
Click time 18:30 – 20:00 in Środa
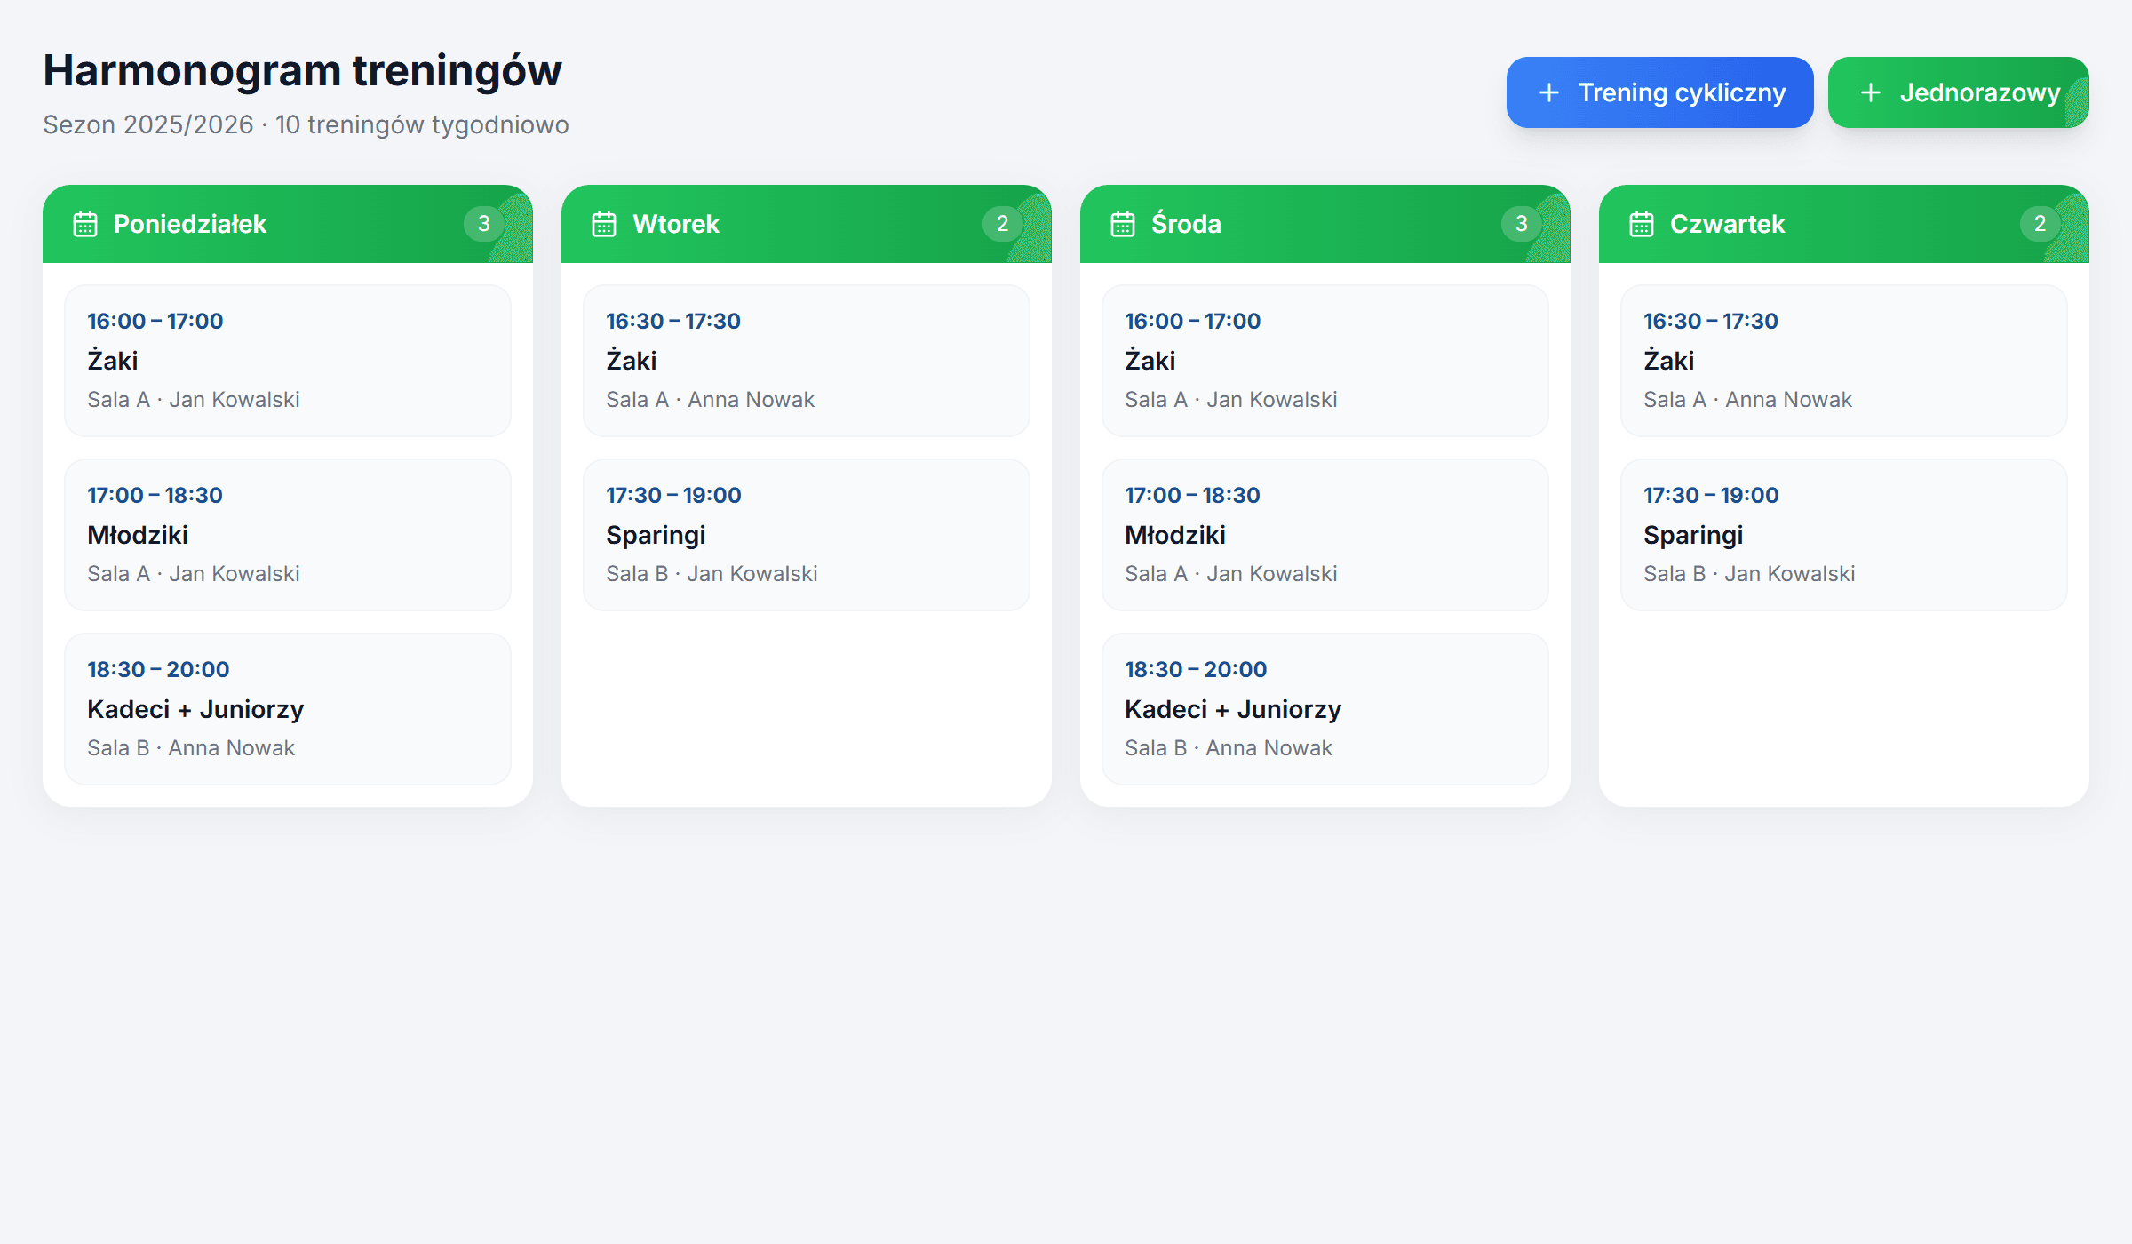[1196, 669]
